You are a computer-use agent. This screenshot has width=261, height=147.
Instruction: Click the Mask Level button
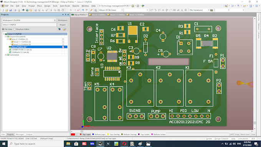[245, 134]
